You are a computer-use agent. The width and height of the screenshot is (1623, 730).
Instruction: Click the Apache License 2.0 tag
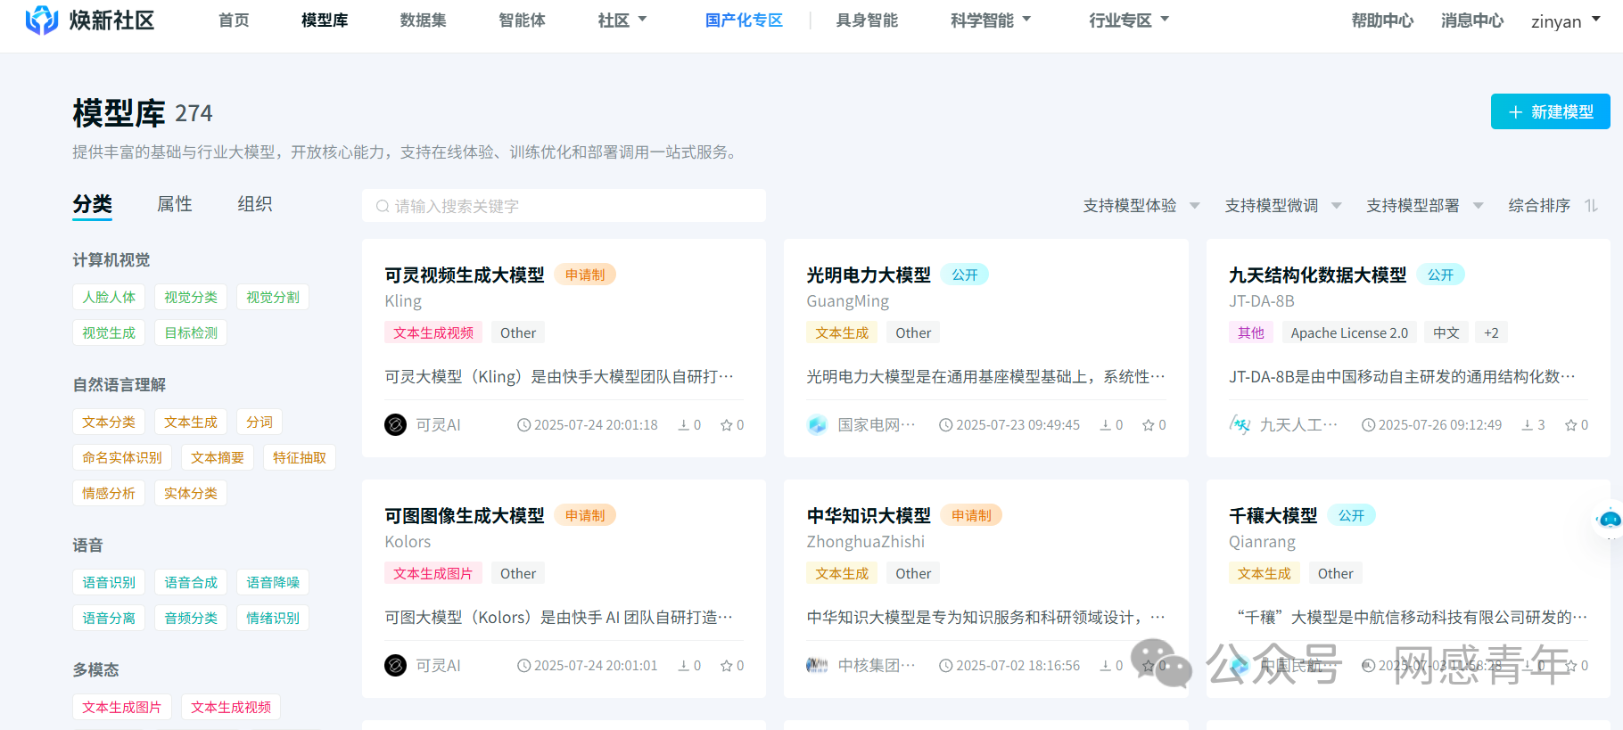pyautogui.click(x=1349, y=332)
